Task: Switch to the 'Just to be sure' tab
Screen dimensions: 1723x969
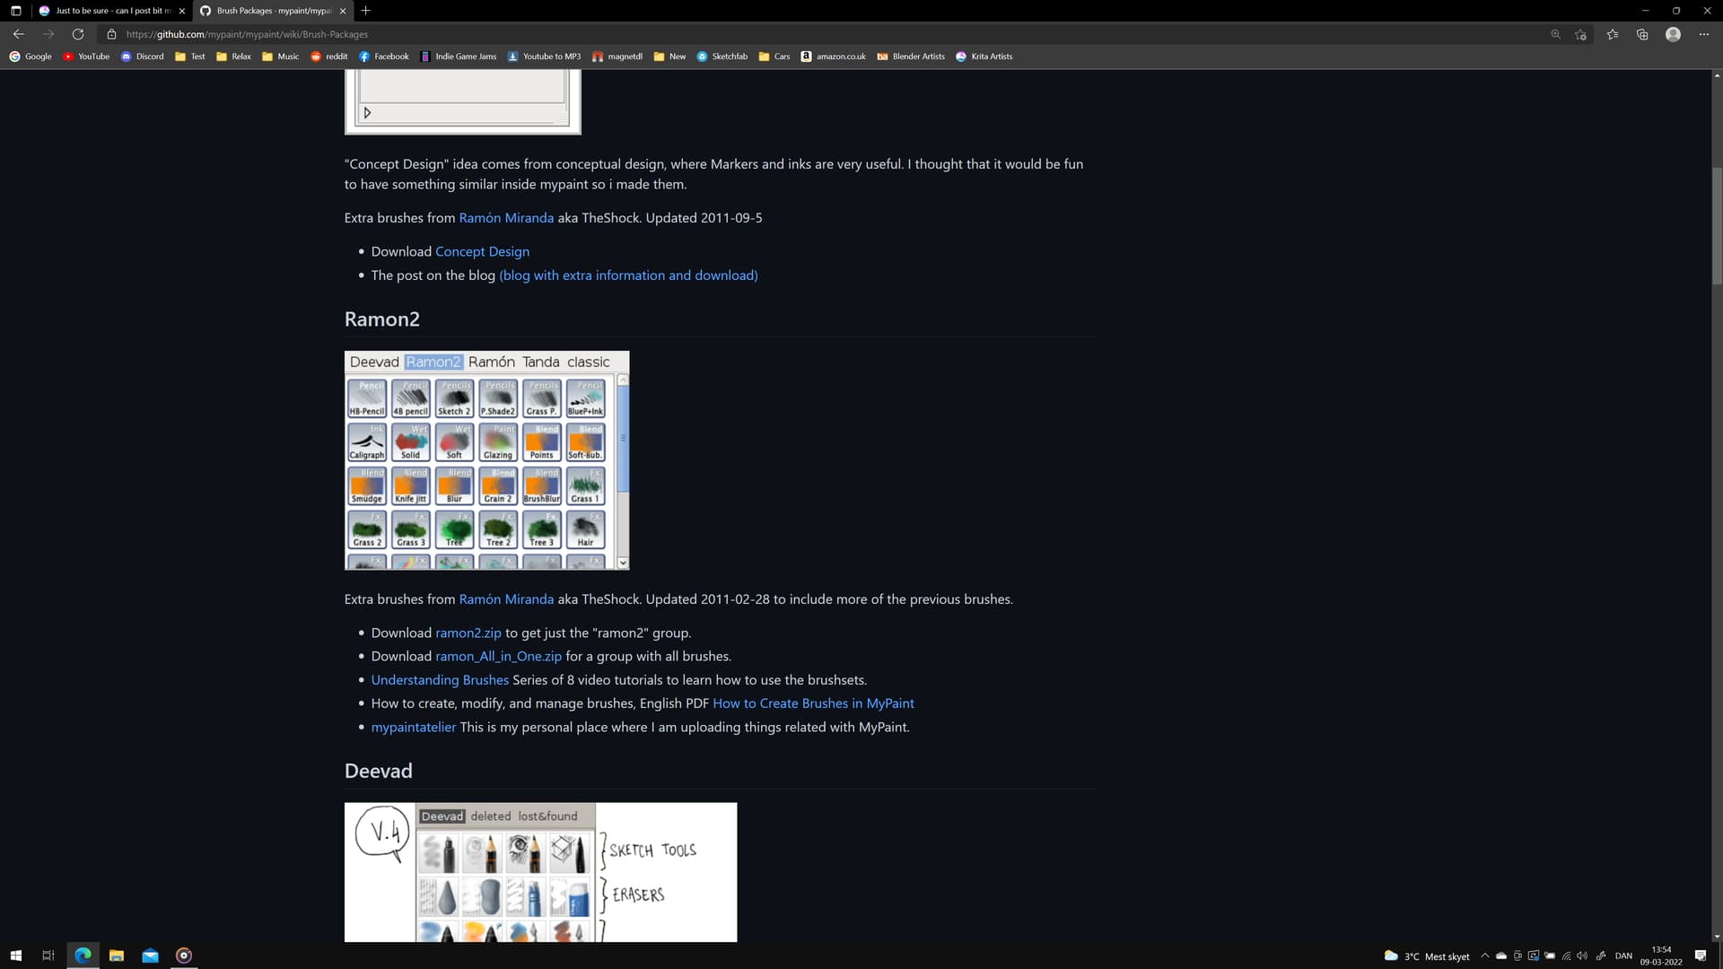Action: coord(111,11)
